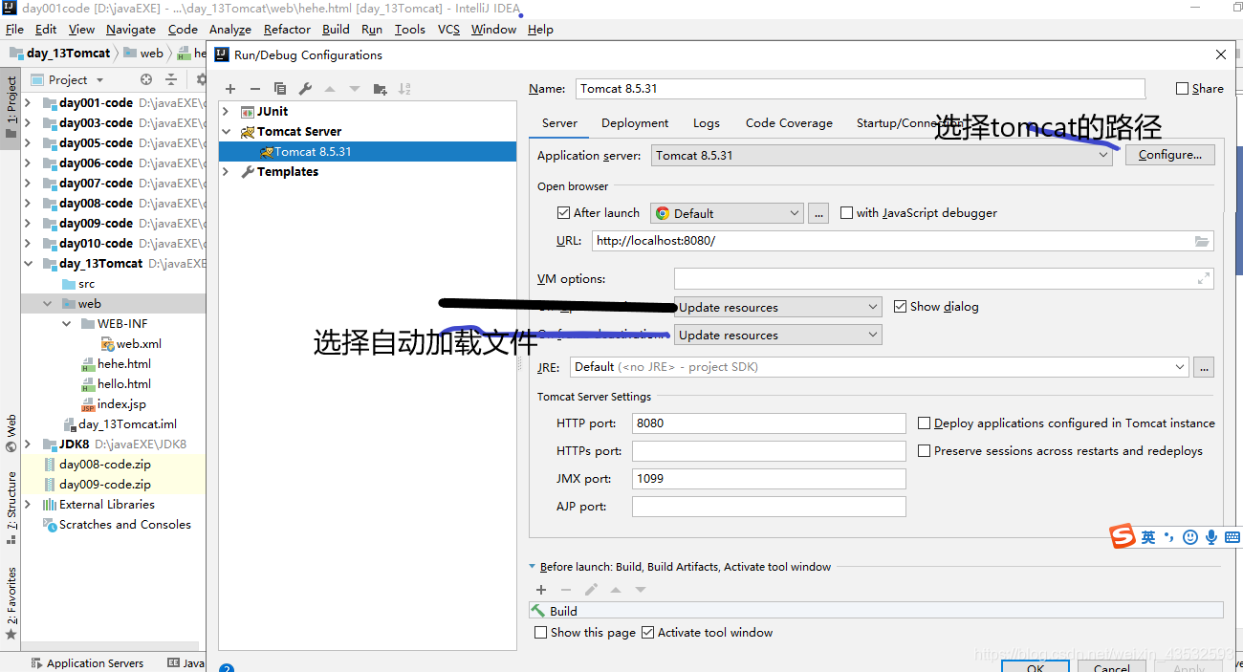This screenshot has height=672, width=1243.
Task: Collapse Before launch section
Action: pyautogui.click(x=533, y=567)
